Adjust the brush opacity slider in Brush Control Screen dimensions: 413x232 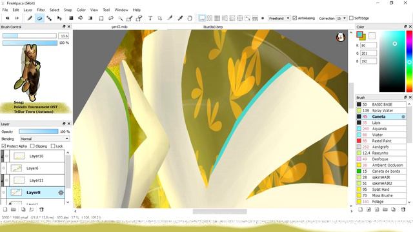[x=30, y=43]
